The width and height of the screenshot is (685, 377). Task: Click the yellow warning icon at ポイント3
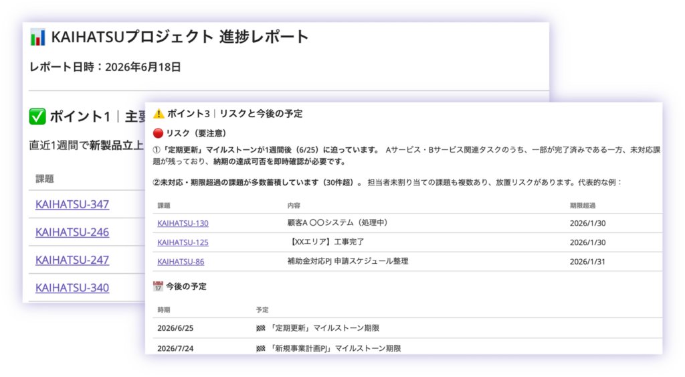[x=159, y=114]
